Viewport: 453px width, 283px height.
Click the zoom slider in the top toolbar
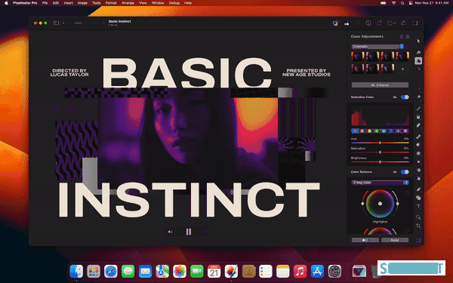coord(87,23)
